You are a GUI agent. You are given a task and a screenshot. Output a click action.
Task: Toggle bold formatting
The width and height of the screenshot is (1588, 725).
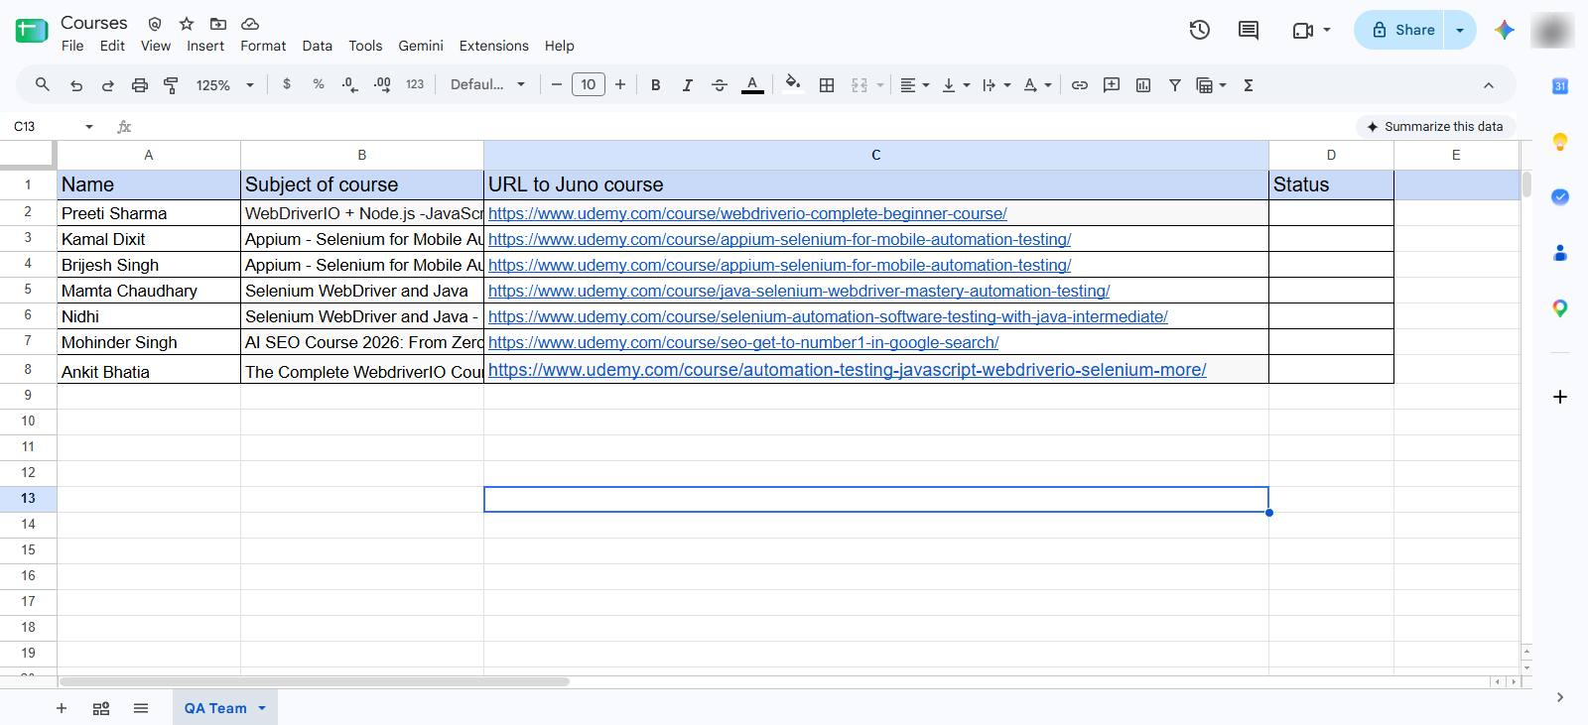[x=655, y=85]
